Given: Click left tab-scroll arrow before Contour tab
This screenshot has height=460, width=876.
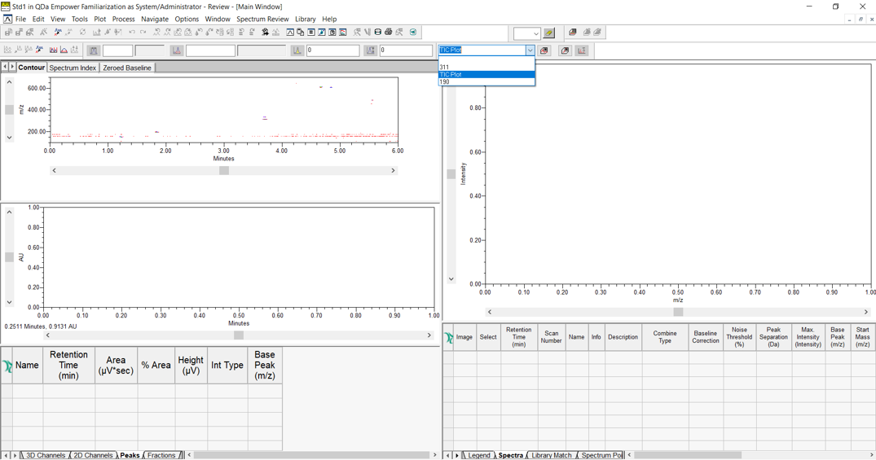Looking at the screenshot, I should click(x=5, y=67).
